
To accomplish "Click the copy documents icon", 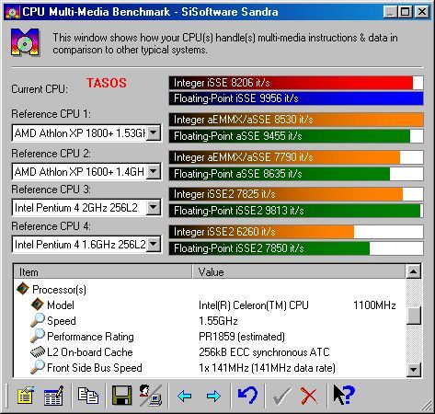I will tap(88, 396).
